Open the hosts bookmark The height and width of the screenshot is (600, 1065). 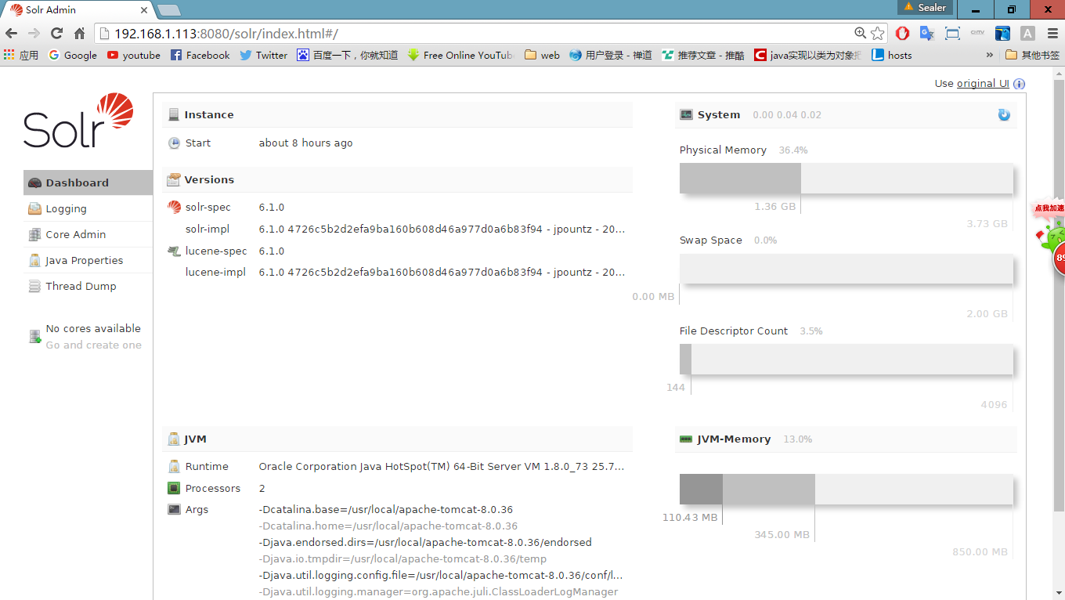pos(892,56)
